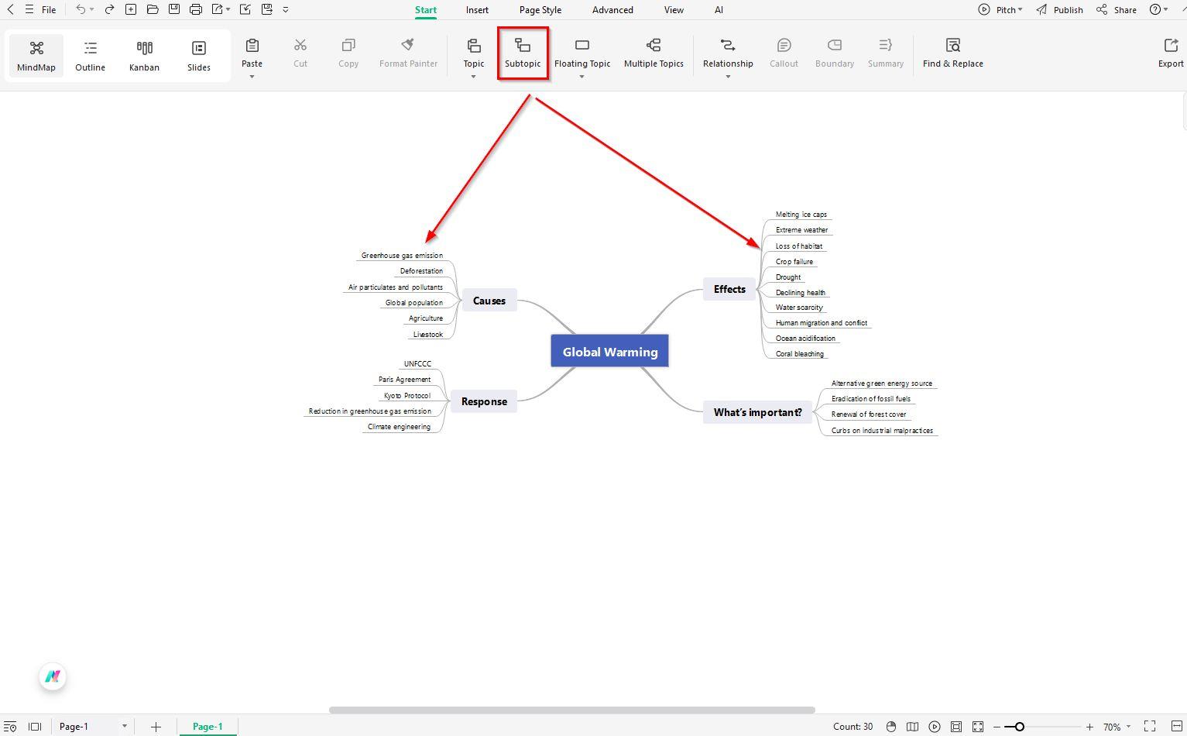
Task: Open the outline locator icon in status bar
Action: point(10,727)
